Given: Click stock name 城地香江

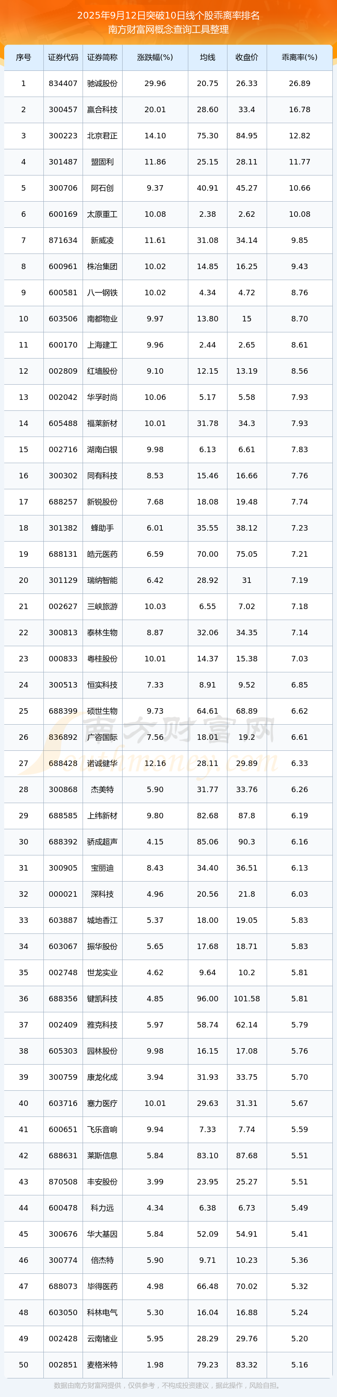Looking at the screenshot, I should (x=102, y=920).
